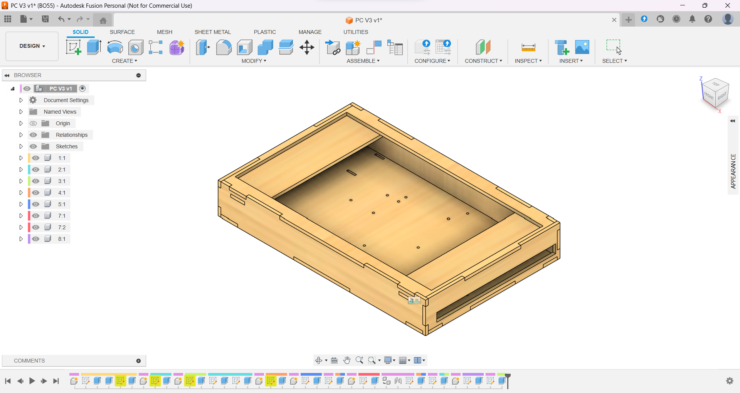
Task: Expand the Named Views tree item
Action: 21,112
